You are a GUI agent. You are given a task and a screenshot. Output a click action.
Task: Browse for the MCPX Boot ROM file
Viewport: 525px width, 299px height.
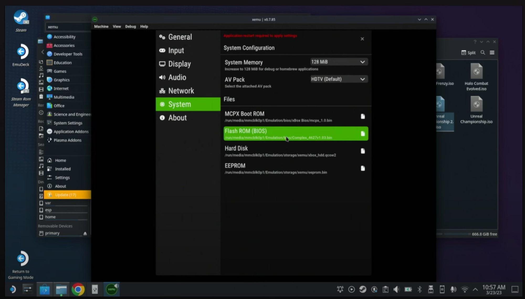[x=363, y=116]
